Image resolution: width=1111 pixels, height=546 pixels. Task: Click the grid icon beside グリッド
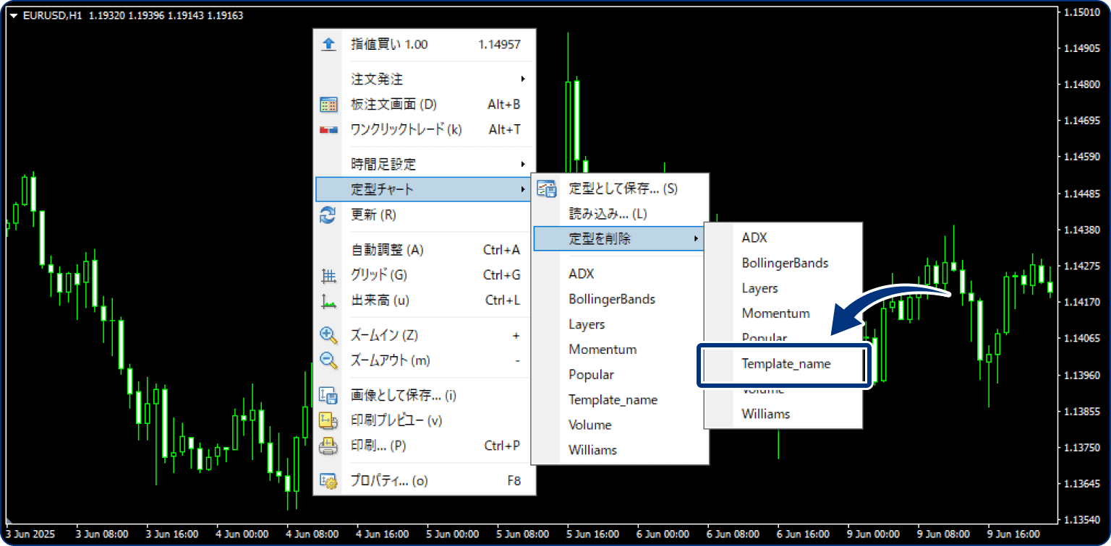pos(328,275)
